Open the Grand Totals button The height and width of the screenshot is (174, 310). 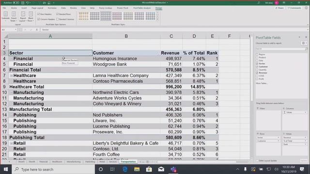(14, 16)
